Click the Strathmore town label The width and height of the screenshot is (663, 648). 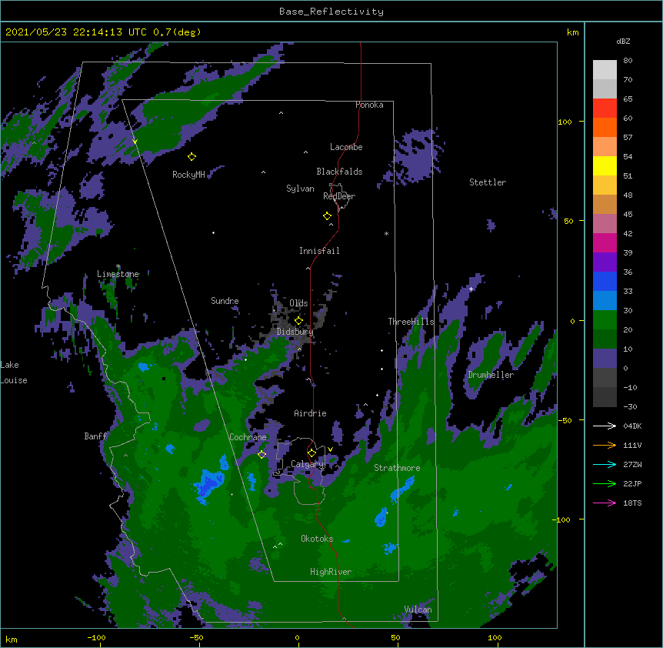[397, 468]
